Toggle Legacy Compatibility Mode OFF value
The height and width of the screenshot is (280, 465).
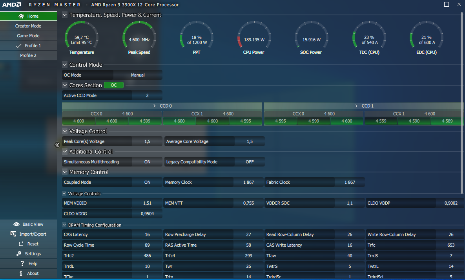pyautogui.click(x=250, y=162)
